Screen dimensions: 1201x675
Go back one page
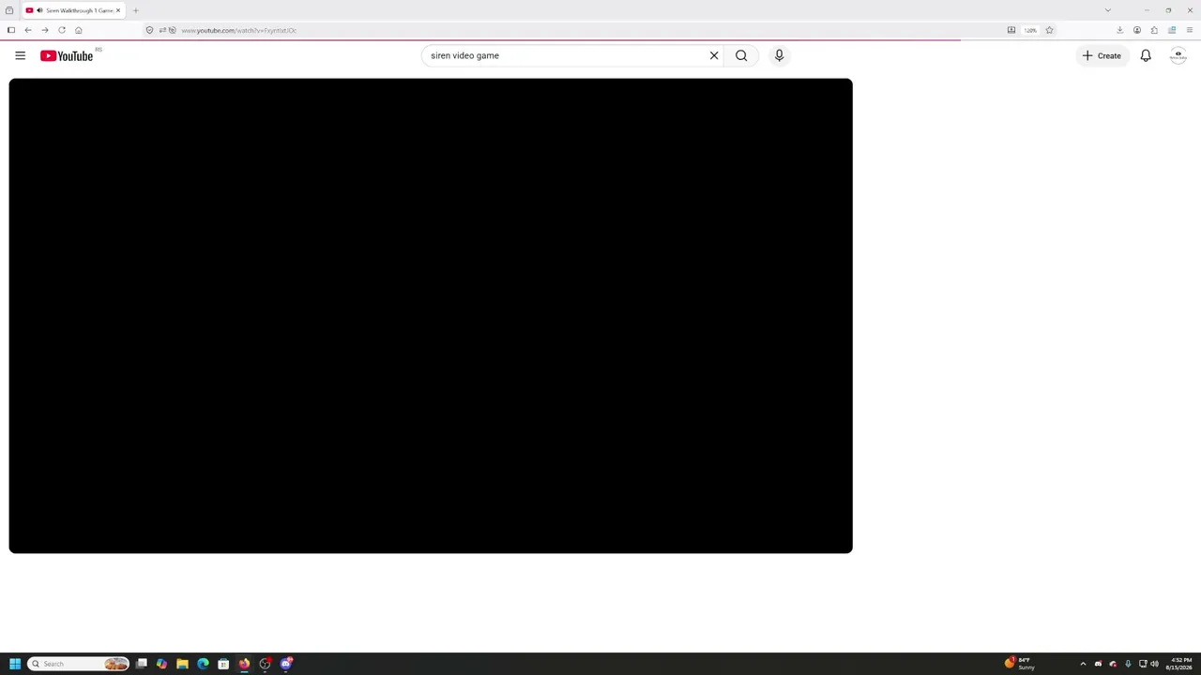click(28, 30)
